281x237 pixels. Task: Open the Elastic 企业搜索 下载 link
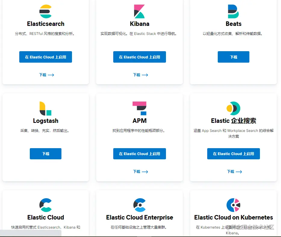pyautogui.click(x=234, y=172)
